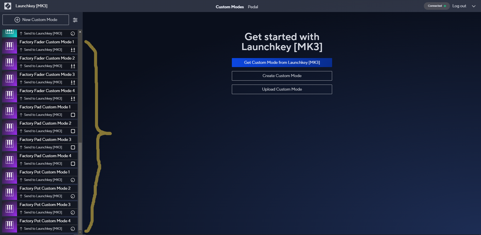
Task: Click the custom mode list scrollbar thumb
Action: (x=80, y=186)
